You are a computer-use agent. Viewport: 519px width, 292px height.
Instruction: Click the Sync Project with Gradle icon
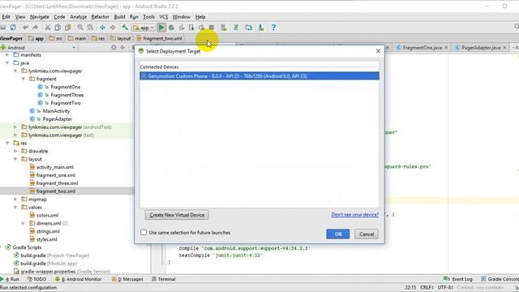pyautogui.click(x=236, y=28)
